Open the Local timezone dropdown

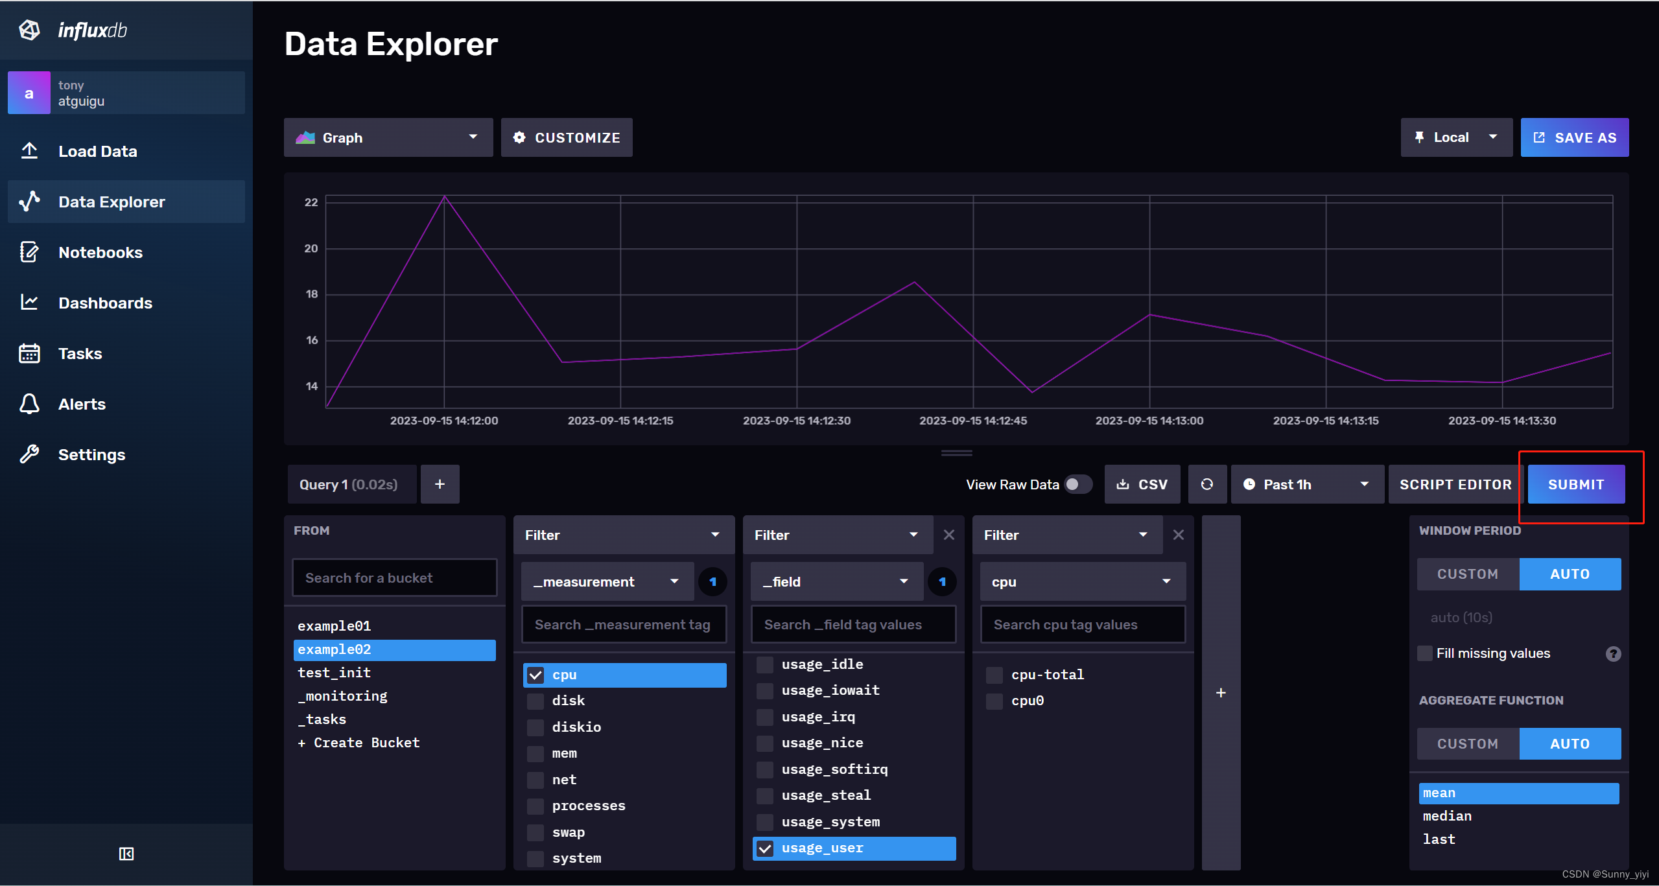tap(1456, 137)
